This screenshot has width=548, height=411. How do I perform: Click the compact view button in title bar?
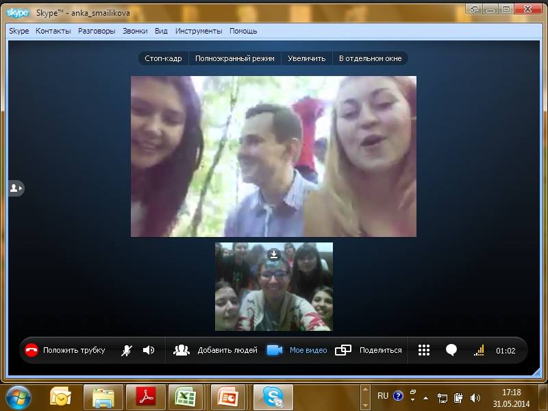pyautogui.click(x=474, y=9)
